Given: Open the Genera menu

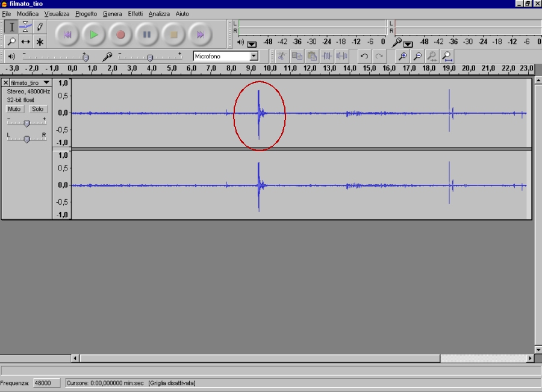Looking at the screenshot, I should tap(113, 14).
